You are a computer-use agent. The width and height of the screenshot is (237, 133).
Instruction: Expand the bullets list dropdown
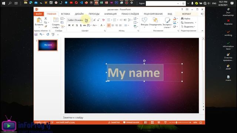111,20
